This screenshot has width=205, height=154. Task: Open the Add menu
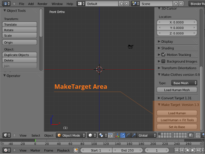(x=31, y=4)
